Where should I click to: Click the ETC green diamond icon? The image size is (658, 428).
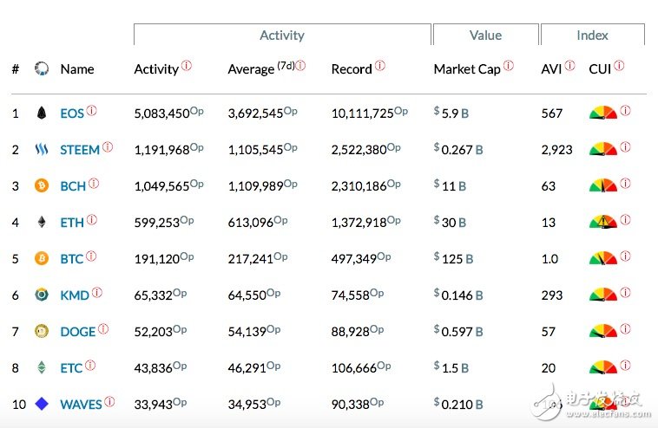[x=42, y=367]
